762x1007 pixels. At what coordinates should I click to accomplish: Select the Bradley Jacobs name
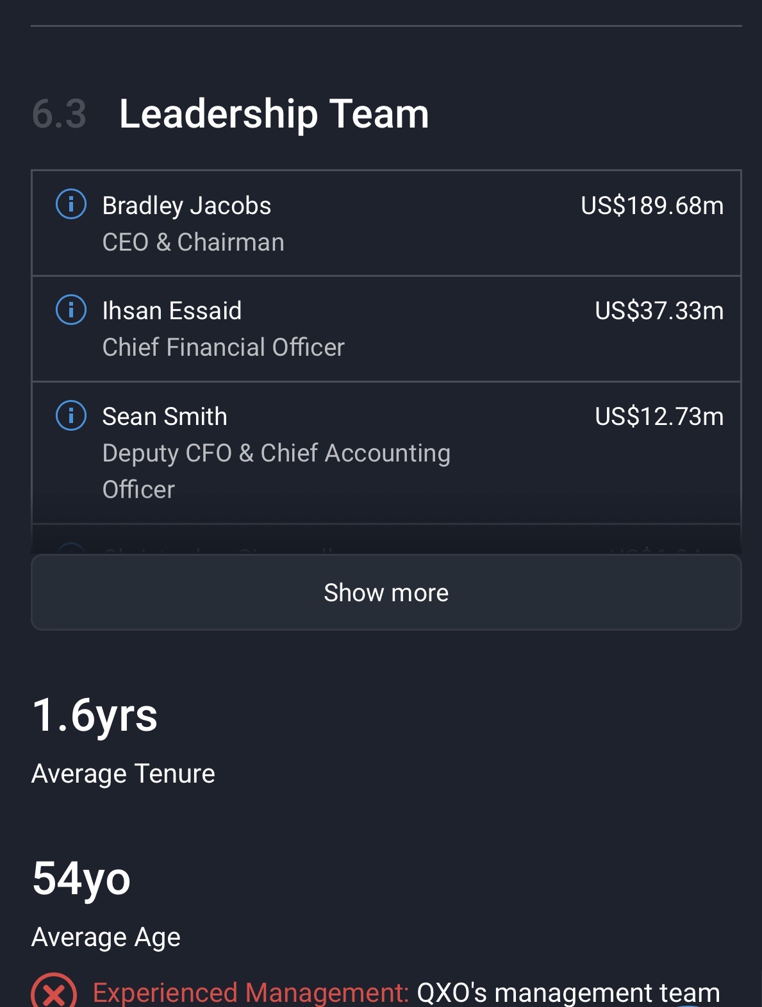(186, 206)
